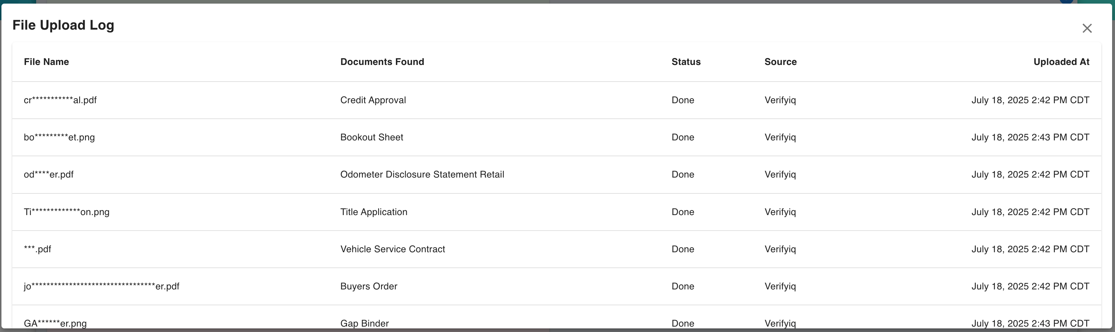
Task: Select the bo***et.png file name
Action: (59, 137)
